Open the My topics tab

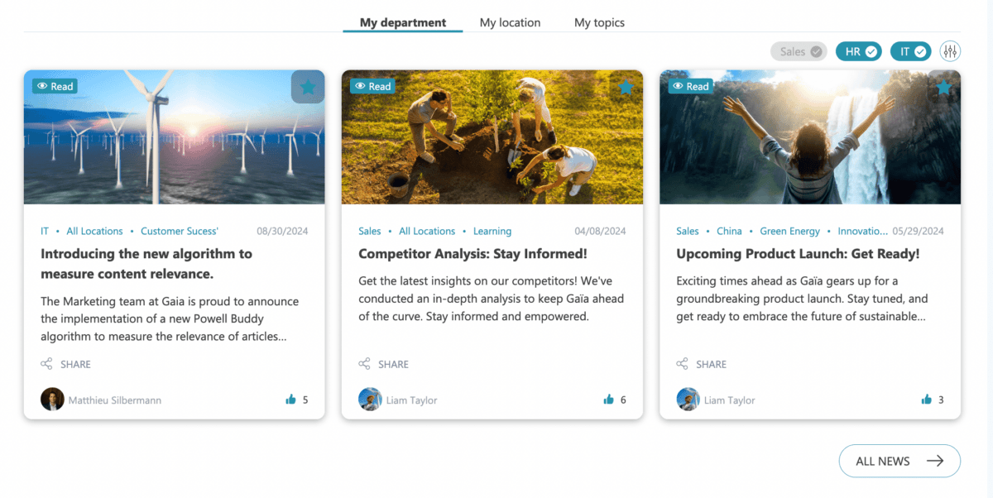pyautogui.click(x=599, y=22)
